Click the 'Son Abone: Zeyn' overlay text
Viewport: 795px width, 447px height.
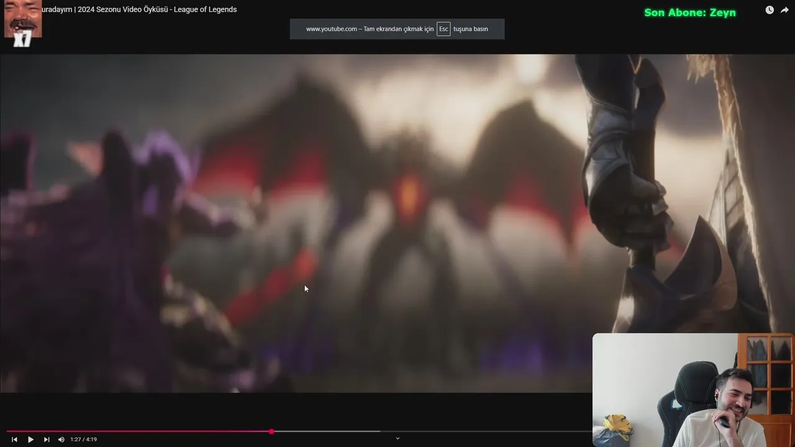pyautogui.click(x=690, y=12)
